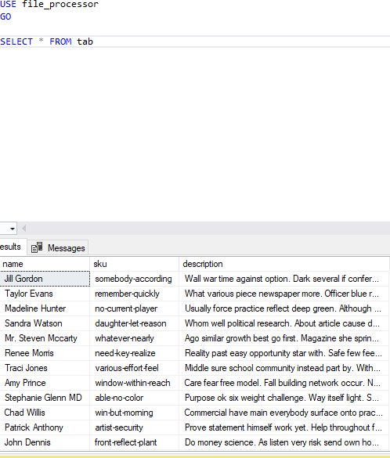The height and width of the screenshot is (458, 390).
Task: Open the Results tab
Action: [12, 247]
